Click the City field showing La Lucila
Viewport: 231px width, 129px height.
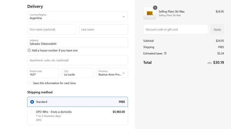[77, 73]
